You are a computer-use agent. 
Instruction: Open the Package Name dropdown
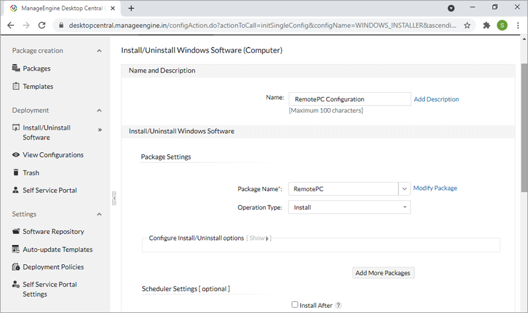pyautogui.click(x=404, y=189)
